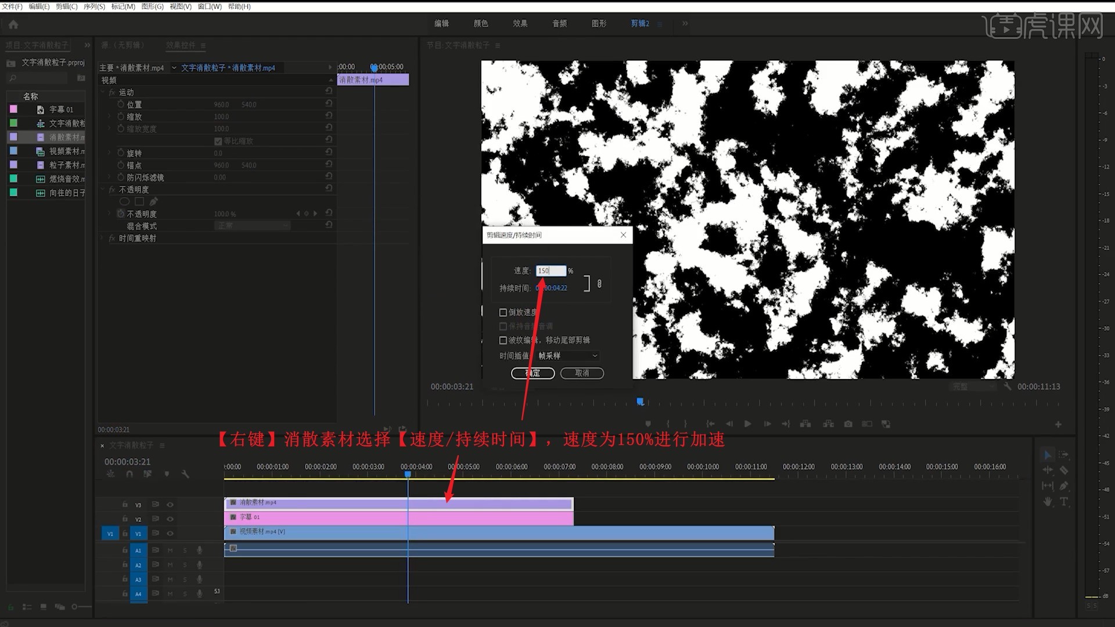Toggle V1 track output eye

tap(170, 534)
